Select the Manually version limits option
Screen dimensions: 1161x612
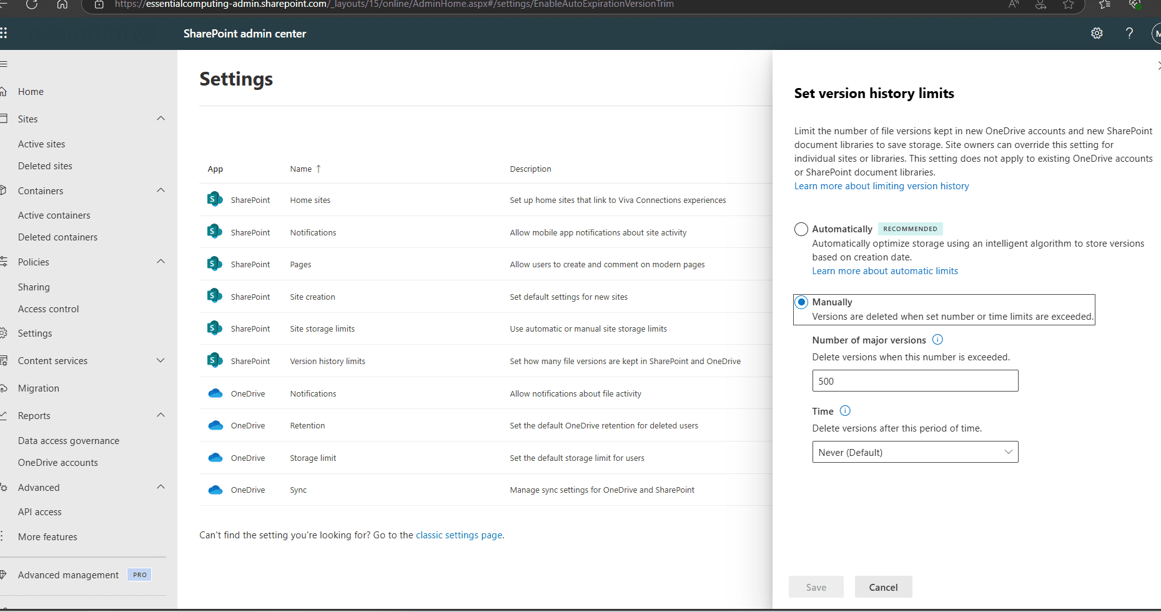pyautogui.click(x=801, y=302)
